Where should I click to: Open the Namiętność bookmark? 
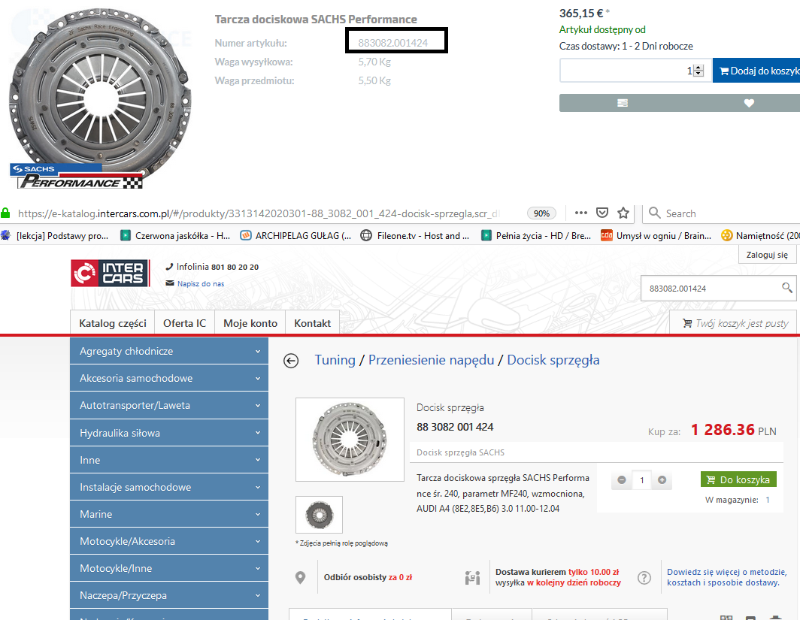(760, 235)
